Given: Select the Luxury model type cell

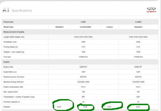Looking at the screenshot, I should (x=109, y=27).
